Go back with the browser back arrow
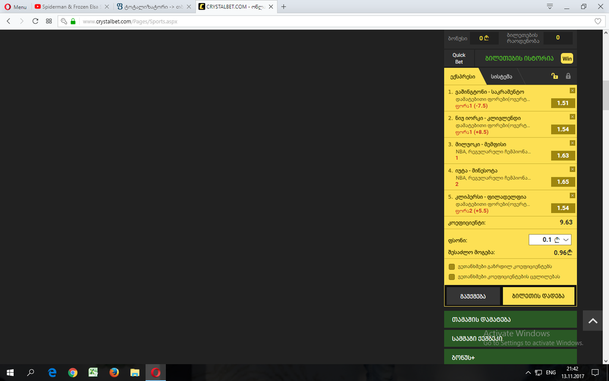 pos(8,21)
